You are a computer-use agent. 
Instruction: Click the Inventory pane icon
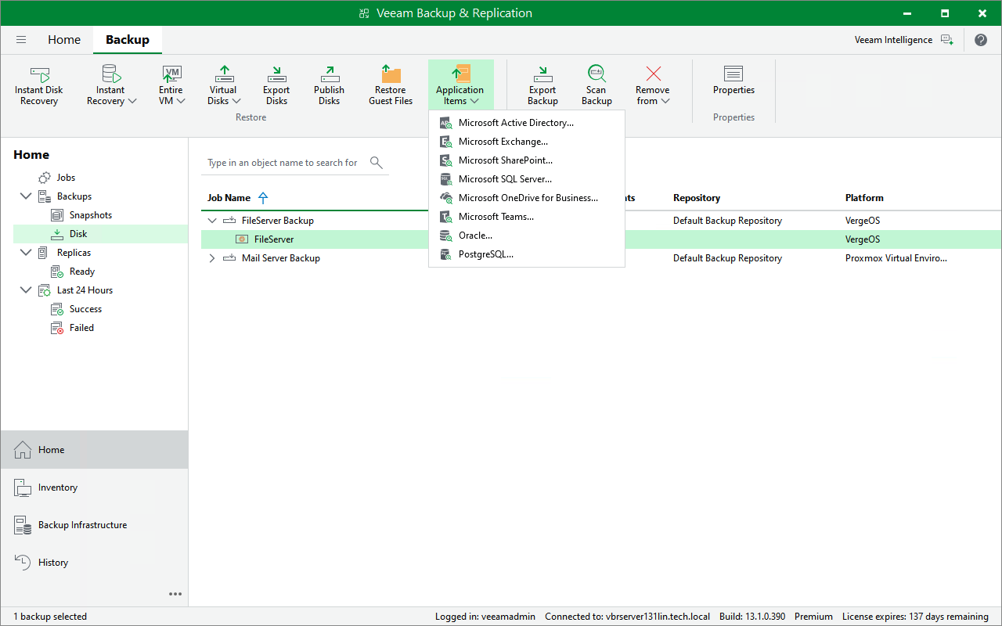coord(23,487)
